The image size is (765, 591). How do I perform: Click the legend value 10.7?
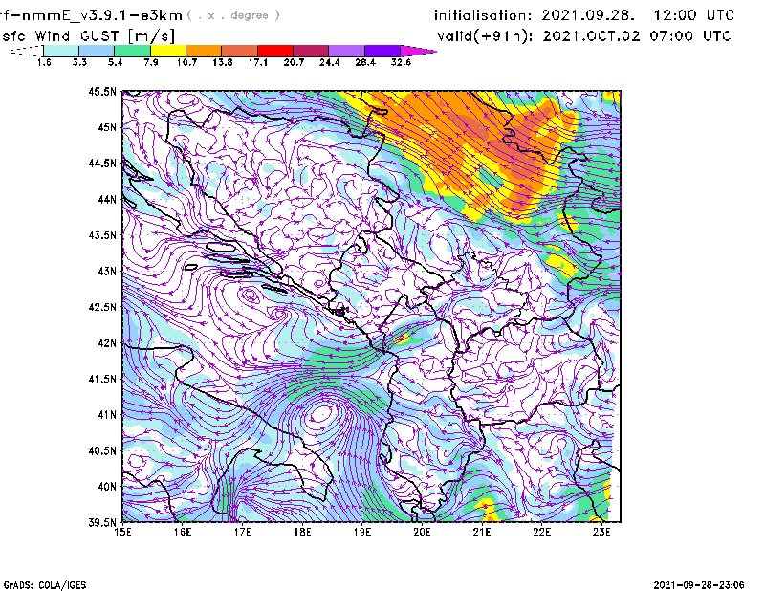pos(186,62)
